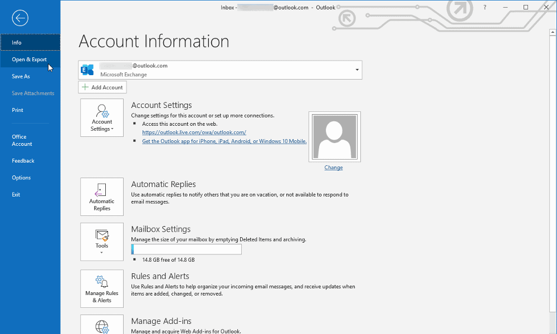Click the profile picture placeholder
This screenshot has width=557, height=334.
click(335, 136)
